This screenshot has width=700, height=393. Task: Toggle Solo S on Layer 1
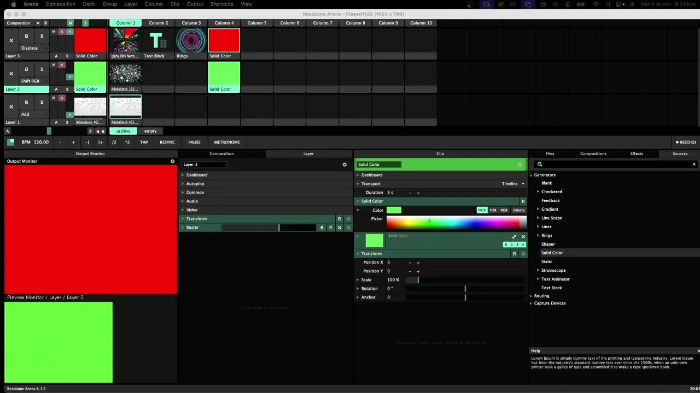pyautogui.click(x=42, y=102)
